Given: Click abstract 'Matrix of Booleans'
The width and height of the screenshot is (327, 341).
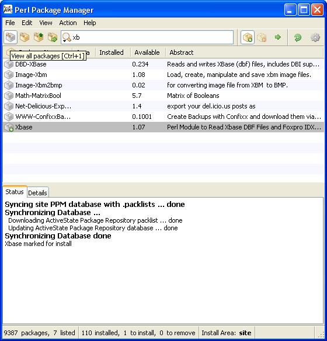Looking at the screenshot, I should pyautogui.click(x=193, y=96).
